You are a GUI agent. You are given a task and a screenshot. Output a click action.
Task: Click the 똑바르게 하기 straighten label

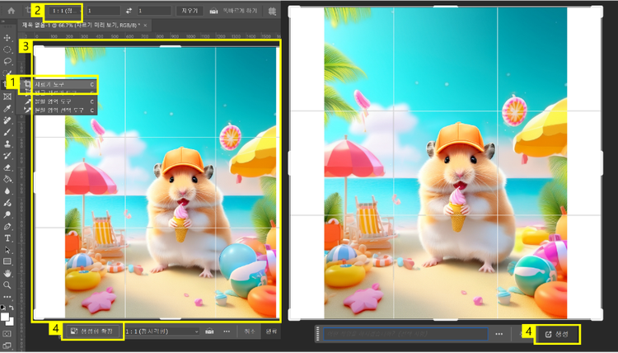click(240, 11)
